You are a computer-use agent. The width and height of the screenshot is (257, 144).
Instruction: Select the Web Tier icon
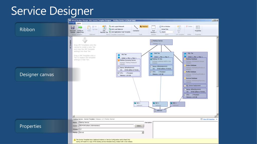click(151, 55)
